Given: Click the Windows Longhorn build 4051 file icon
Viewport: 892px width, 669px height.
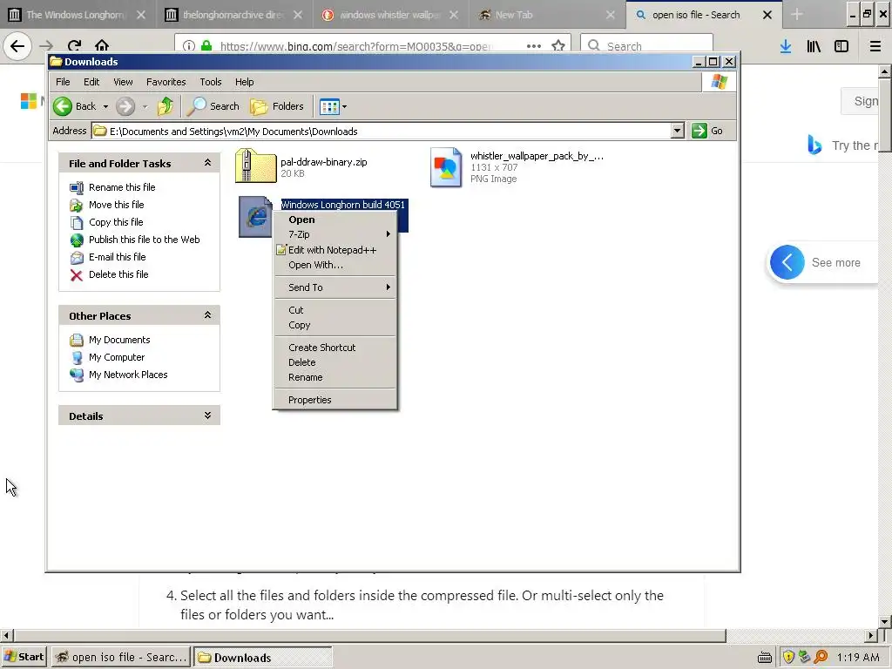Looking at the screenshot, I should (x=255, y=217).
